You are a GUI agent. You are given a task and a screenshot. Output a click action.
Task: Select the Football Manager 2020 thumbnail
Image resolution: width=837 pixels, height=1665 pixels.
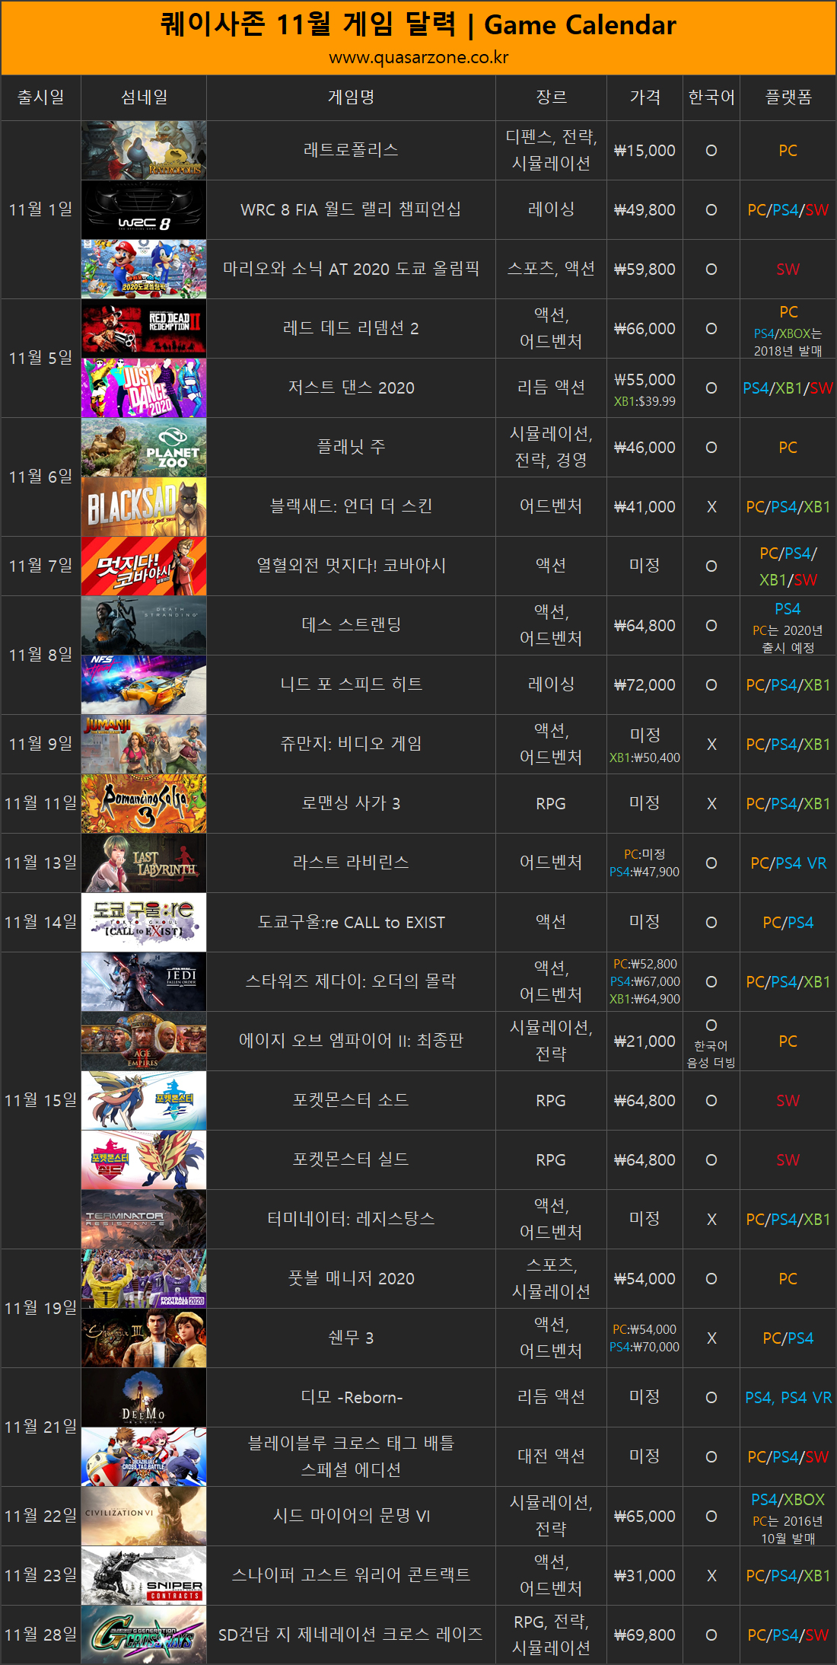tap(144, 1279)
